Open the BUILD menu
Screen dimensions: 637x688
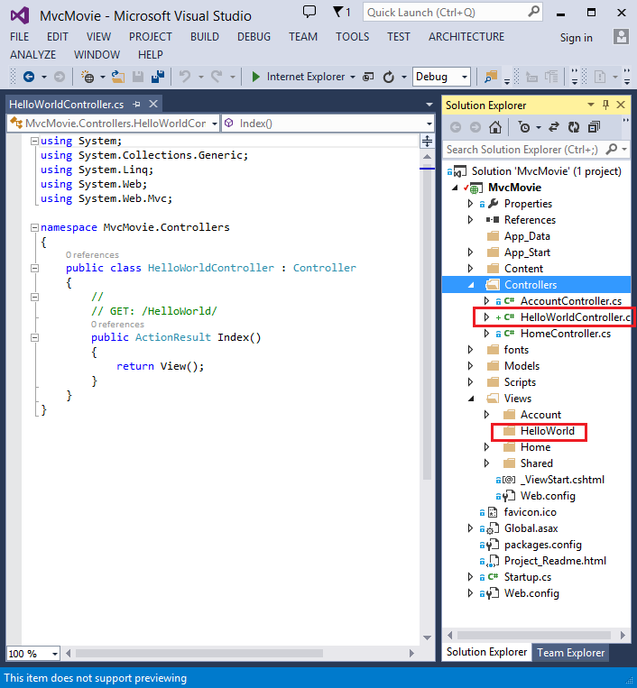tap(205, 37)
